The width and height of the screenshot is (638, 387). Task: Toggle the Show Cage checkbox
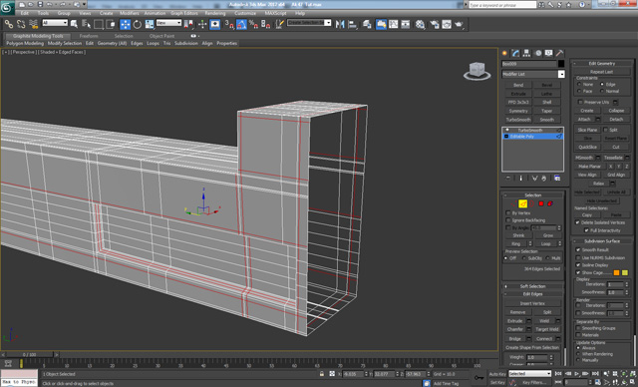(578, 272)
